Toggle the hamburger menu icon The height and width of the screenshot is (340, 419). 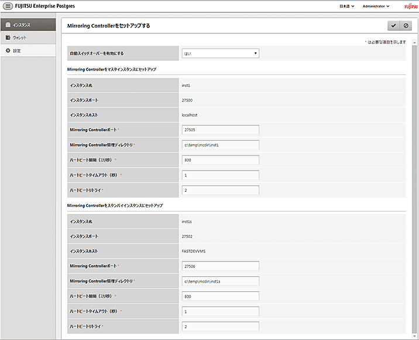8,6
